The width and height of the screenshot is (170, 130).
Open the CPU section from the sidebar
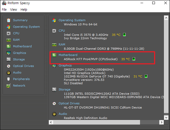pyautogui.click(x=16, y=33)
